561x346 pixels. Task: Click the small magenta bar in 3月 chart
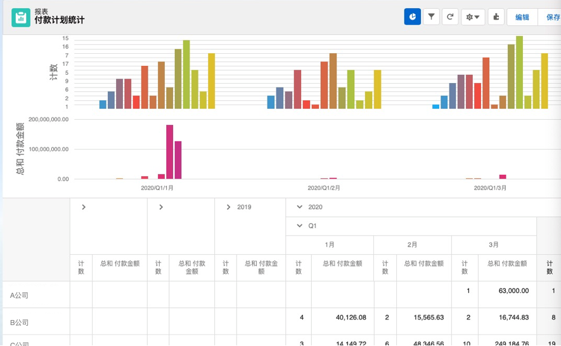click(503, 177)
